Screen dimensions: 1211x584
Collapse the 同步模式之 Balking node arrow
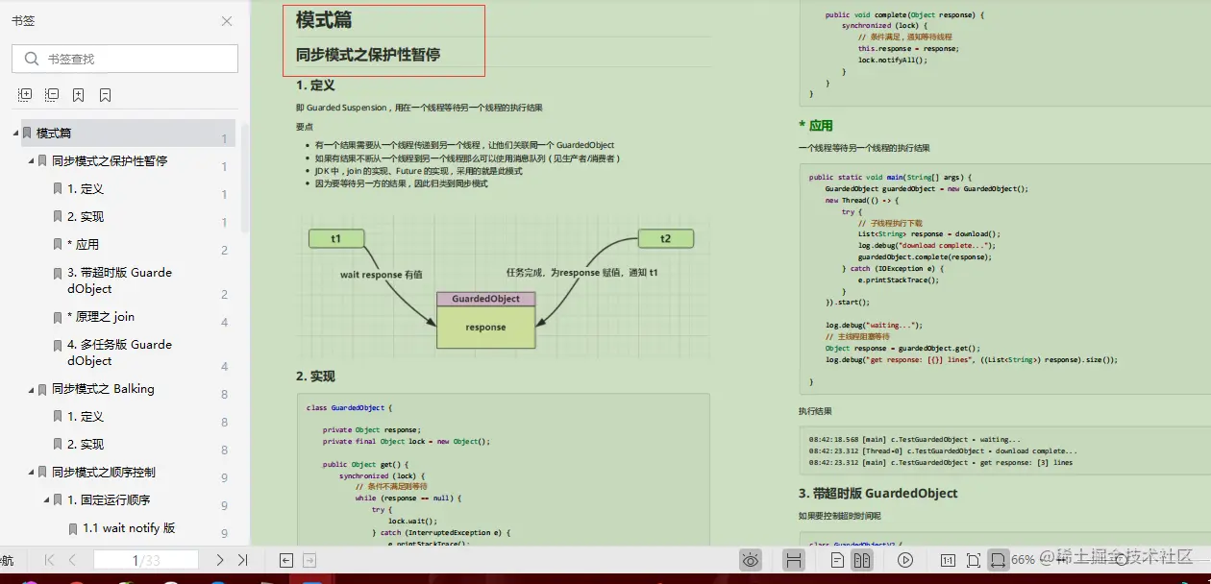[32, 389]
